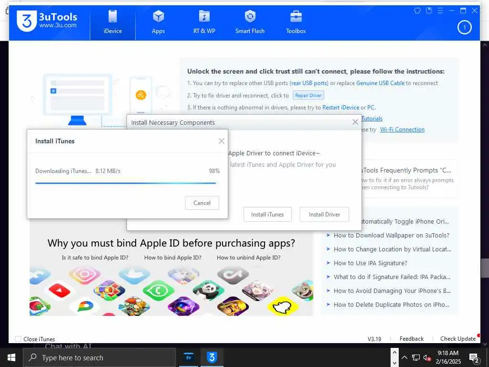Click the Restart iDevice link

pyautogui.click(x=340, y=108)
